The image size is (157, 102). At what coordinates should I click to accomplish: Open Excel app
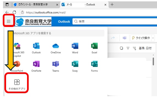(94, 48)
